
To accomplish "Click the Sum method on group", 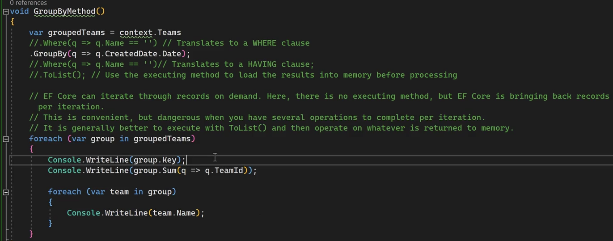I will click(169, 171).
